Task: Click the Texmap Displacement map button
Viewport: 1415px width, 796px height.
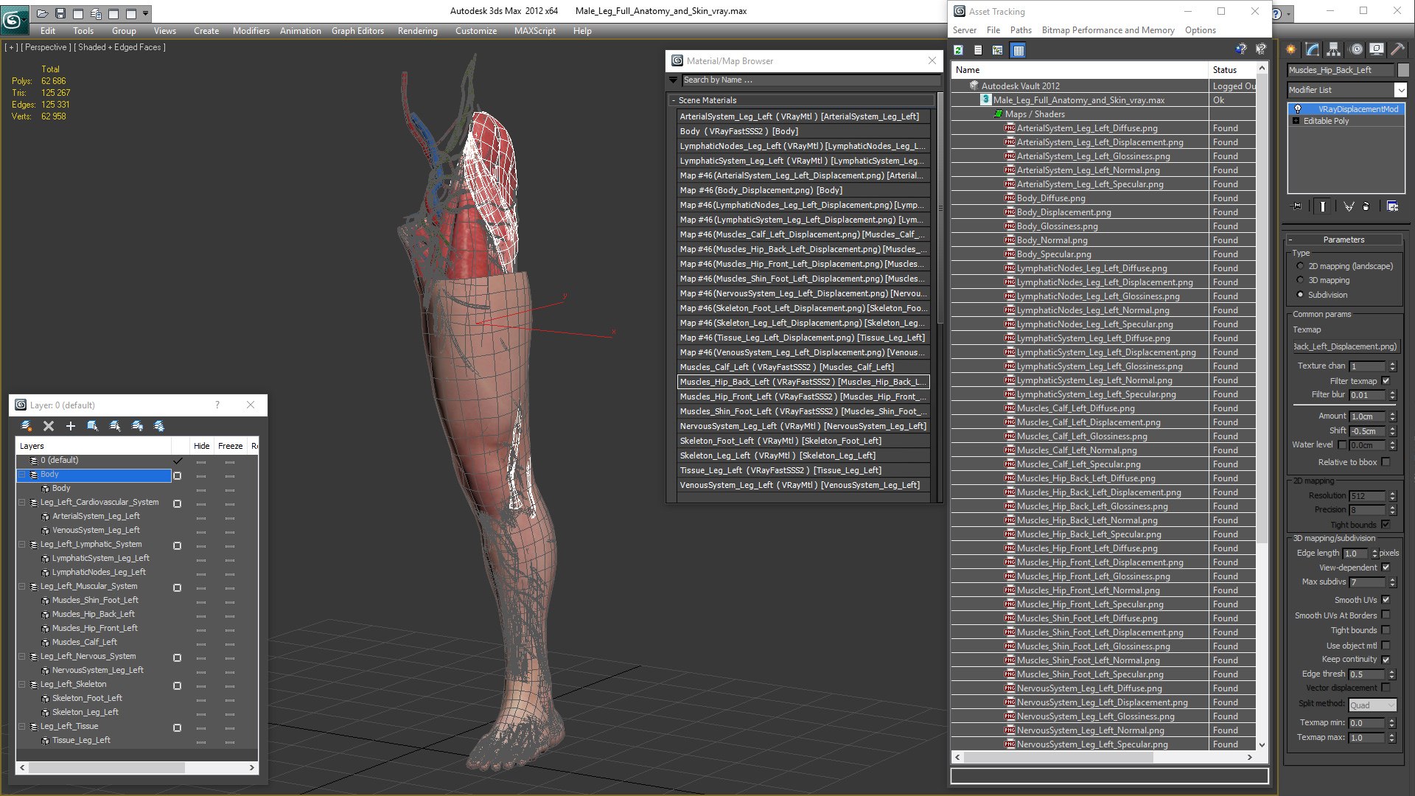Action: (1346, 346)
